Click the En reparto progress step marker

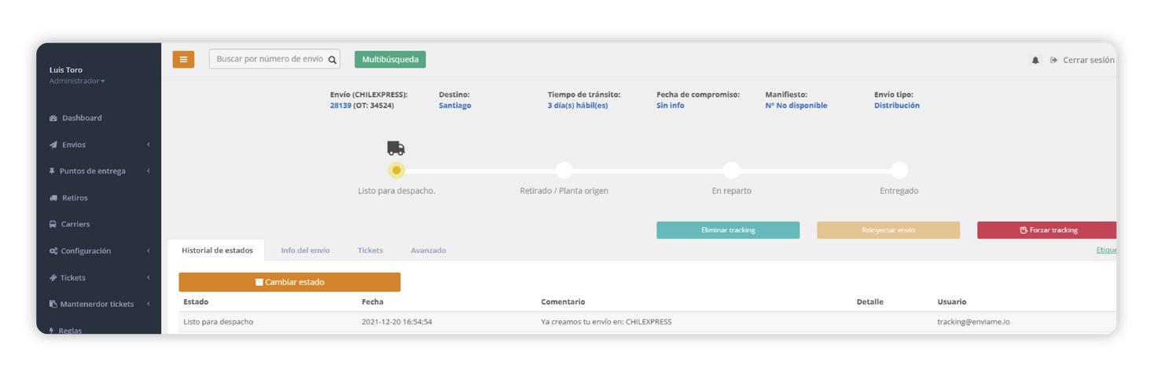pos(731,170)
